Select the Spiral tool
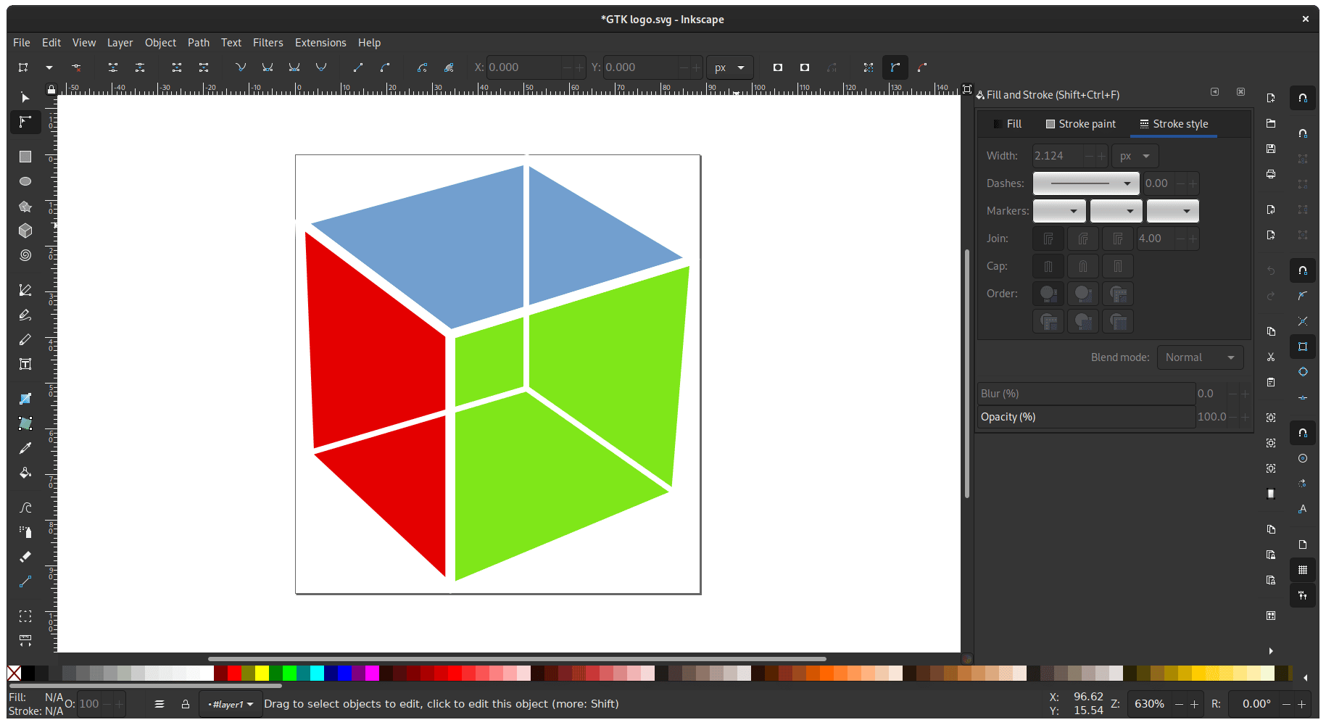 tap(25, 255)
